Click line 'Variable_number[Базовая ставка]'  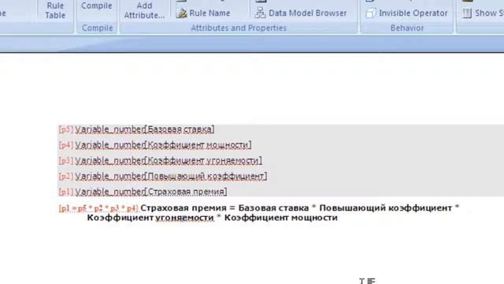click(145, 129)
